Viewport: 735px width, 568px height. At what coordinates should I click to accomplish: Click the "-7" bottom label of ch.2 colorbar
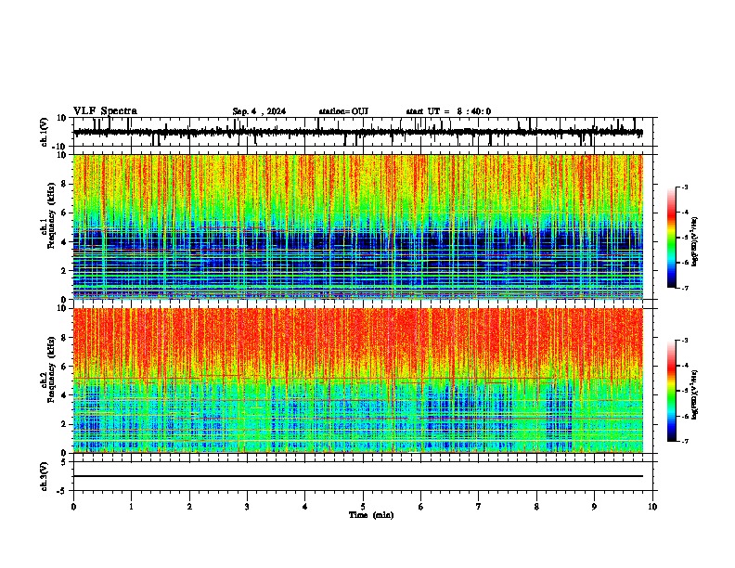684,441
